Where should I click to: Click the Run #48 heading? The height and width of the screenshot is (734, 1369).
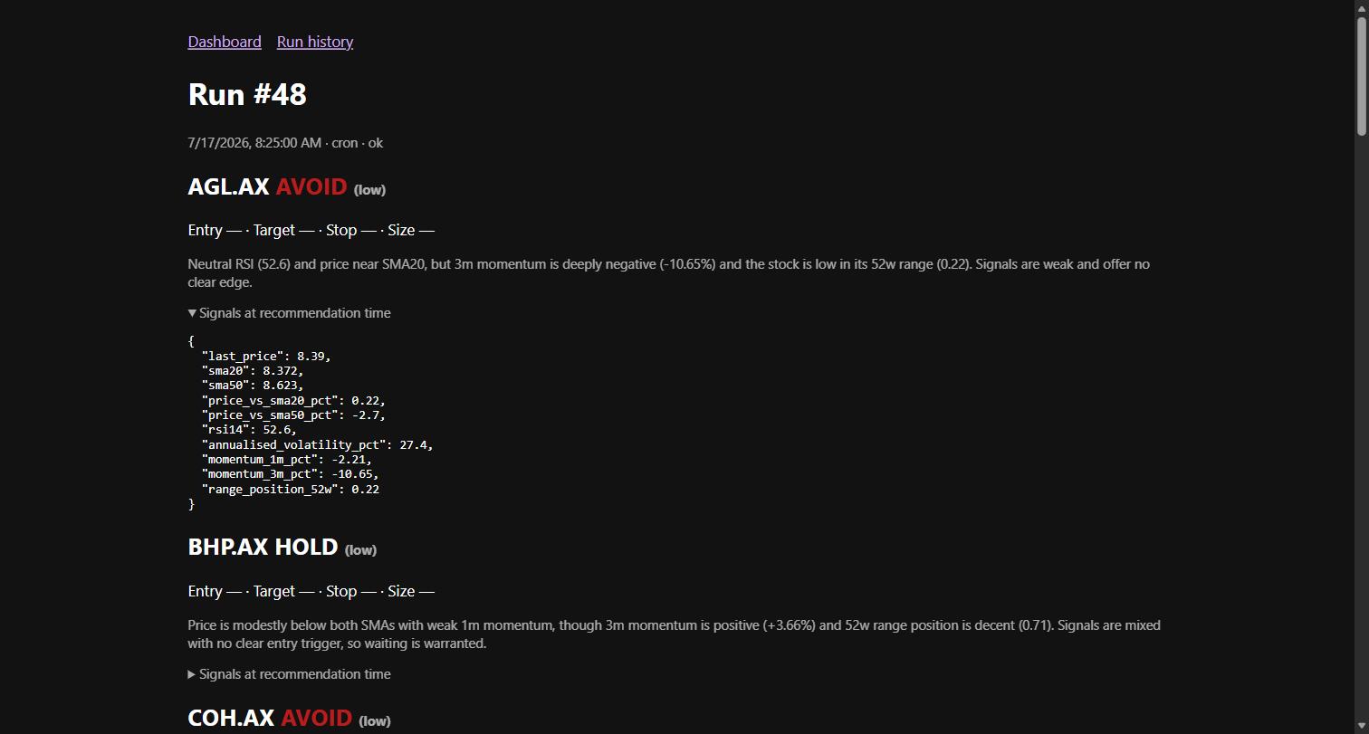coord(247,94)
